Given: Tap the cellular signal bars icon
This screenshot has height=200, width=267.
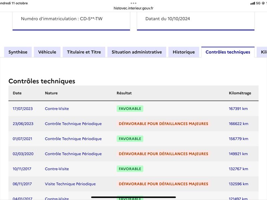Looking at the screenshot, I should point(253,3).
